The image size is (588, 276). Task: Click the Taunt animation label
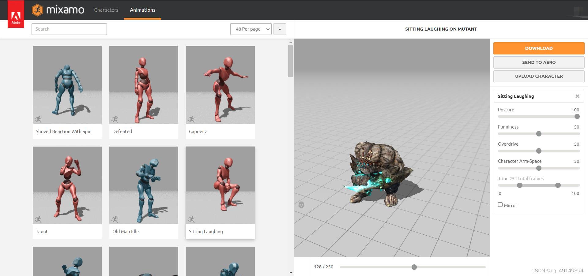click(x=42, y=232)
